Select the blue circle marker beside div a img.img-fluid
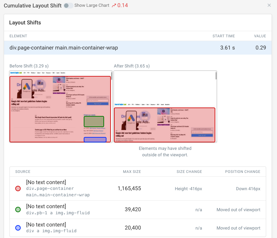 pos(18,228)
